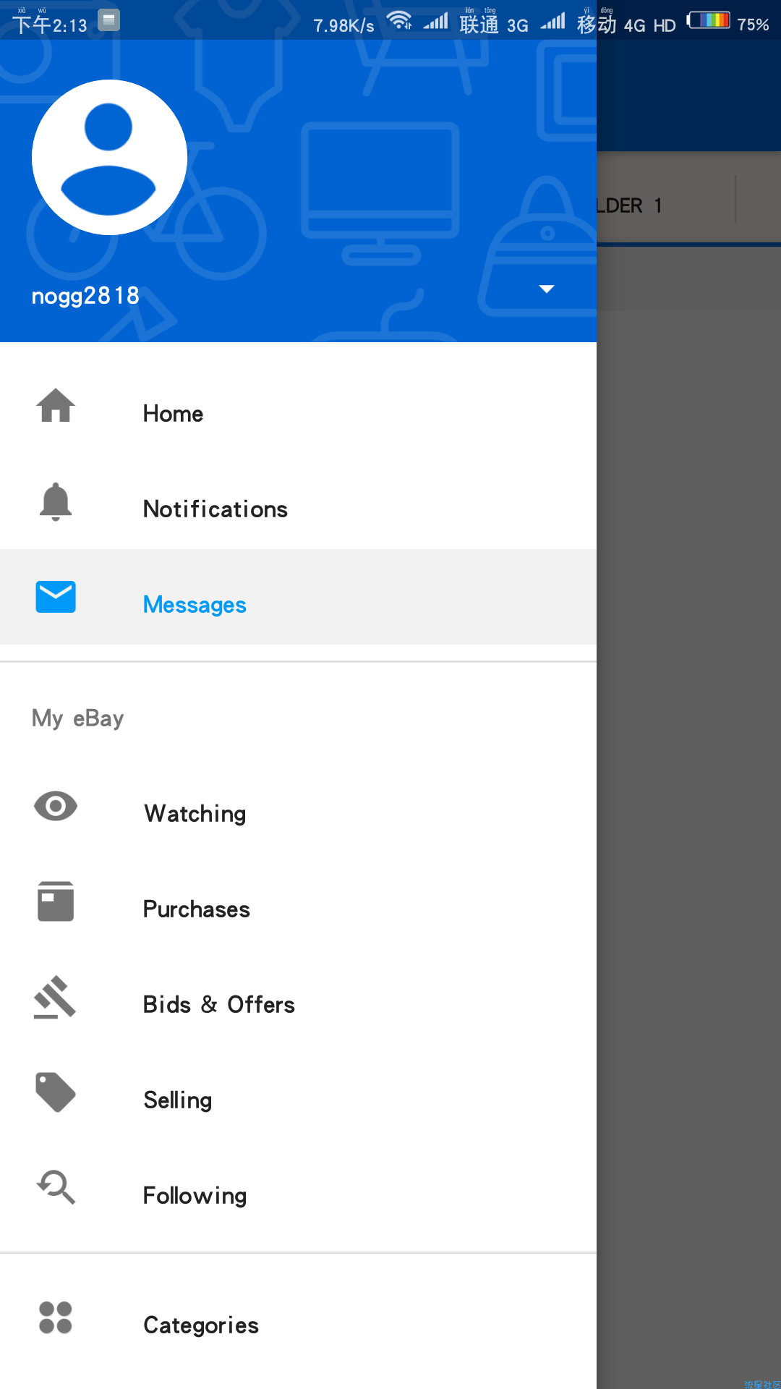This screenshot has height=1389, width=781.
Task: Tap the WiFi status bar icon
Action: 399,21
